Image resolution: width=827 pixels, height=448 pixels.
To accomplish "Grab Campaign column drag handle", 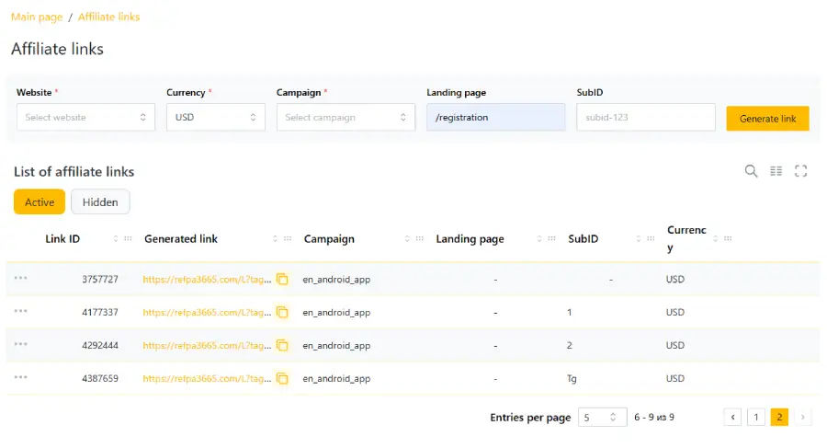I will point(419,239).
